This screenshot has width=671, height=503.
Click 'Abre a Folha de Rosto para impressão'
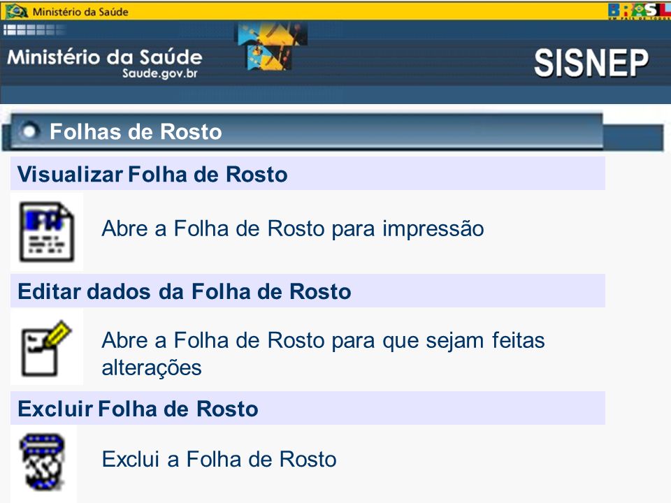[x=293, y=228]
